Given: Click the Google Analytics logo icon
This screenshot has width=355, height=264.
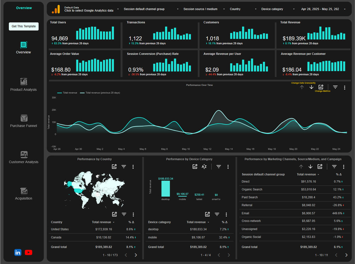Looking at the screenshot, I should tap(56, 9).
